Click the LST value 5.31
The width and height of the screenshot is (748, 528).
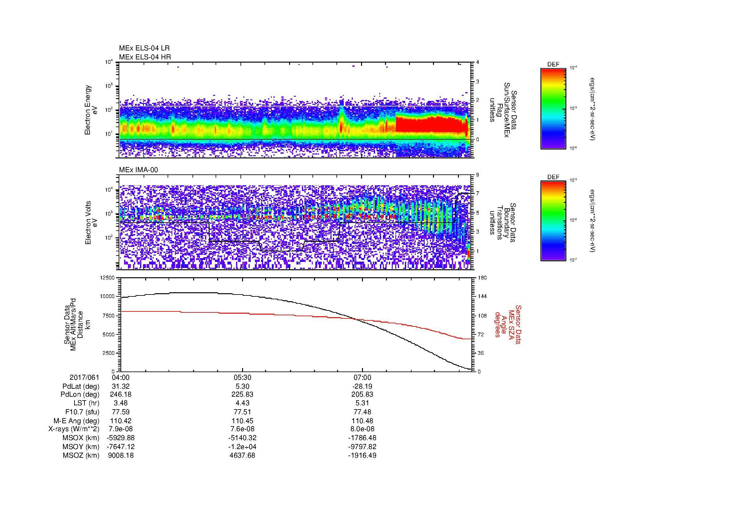point(362,403)
